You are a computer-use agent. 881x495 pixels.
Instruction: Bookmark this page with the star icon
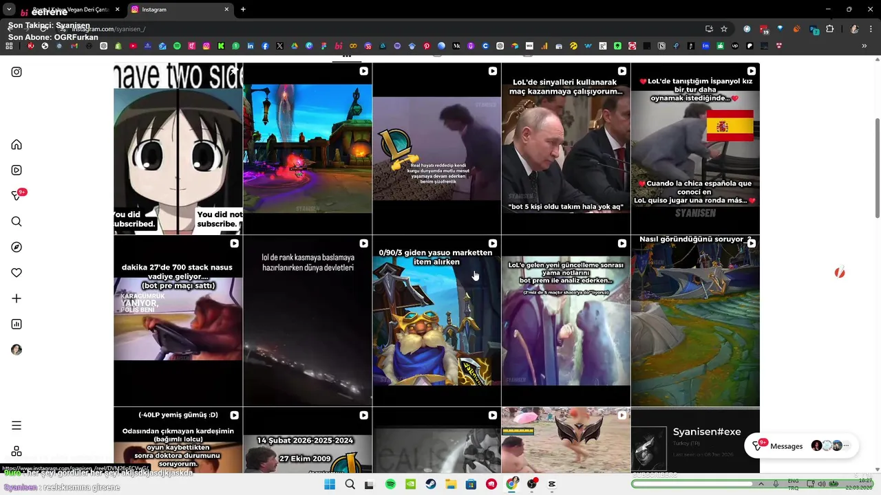click(x=724, y=29)
